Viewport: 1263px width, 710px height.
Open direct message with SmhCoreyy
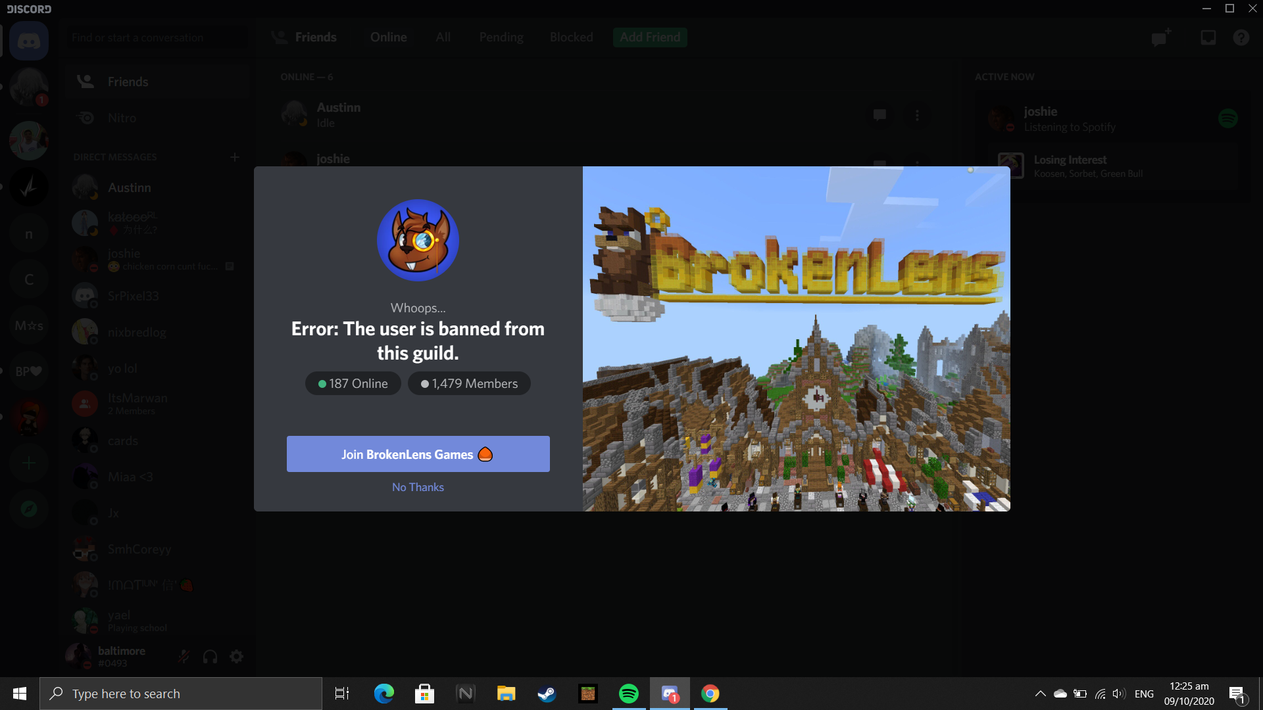pyautogui.click(x=158, y=549)
